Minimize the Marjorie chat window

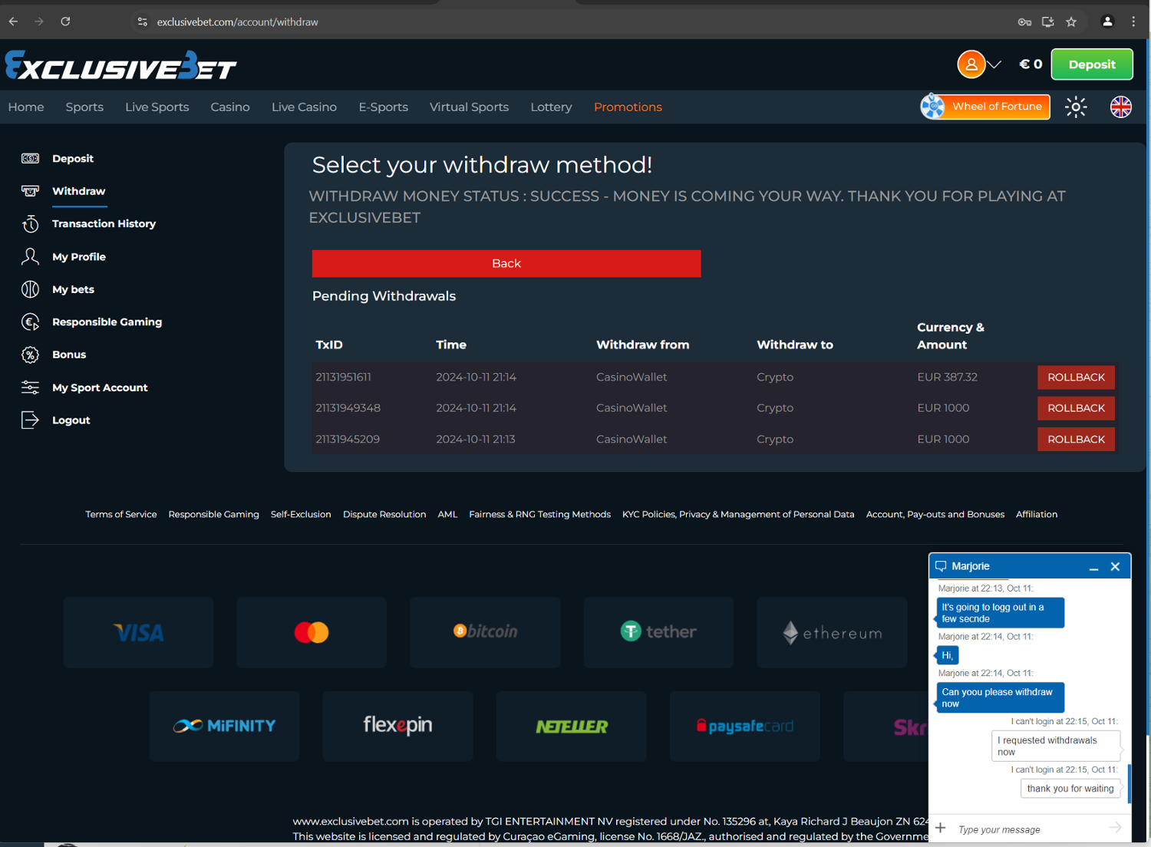pyautogui.click(x=1093, y=567)
